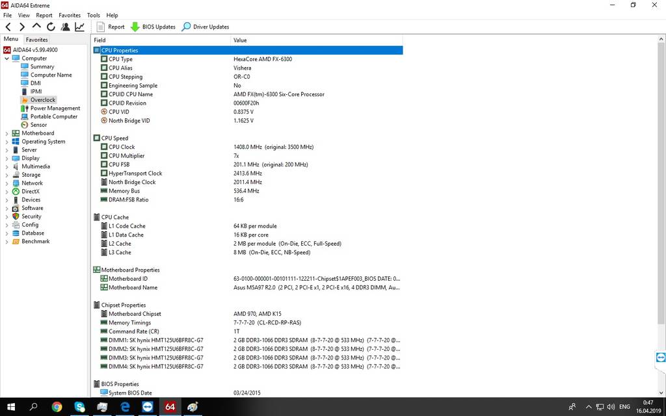Open the Help menu
The height and width of the screenshot is (416, 666).
pyautogui.click(x=112, y=16)
